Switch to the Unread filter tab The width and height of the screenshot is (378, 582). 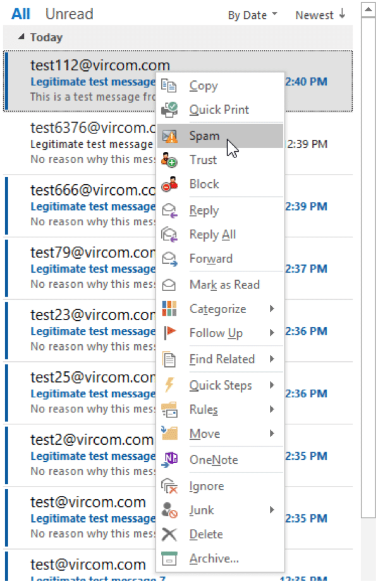(x=70, y=14)
